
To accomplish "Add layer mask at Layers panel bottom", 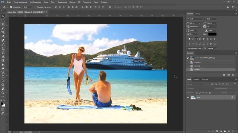I will pyautogui.click(x=216, y=132).
